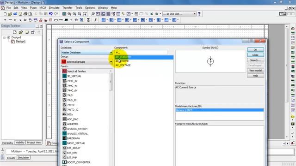Click the Search... button
This screenshot has width=296, height=166.
tap(255, 60)
